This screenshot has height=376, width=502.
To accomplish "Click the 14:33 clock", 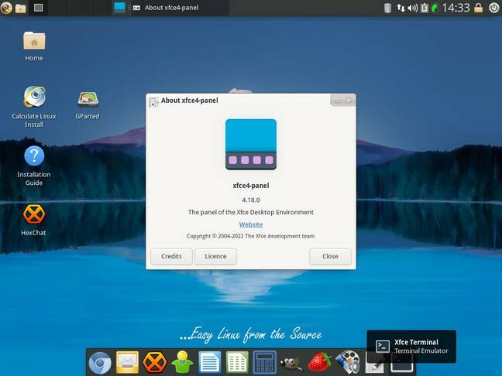I will (x=456, y=8).
